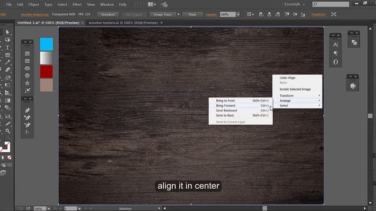Open the Window menu
The height and width of the screenshot is (211, 376).
[107, 4]
